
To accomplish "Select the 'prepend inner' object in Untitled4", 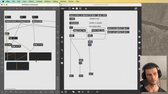I will [25, 21].
